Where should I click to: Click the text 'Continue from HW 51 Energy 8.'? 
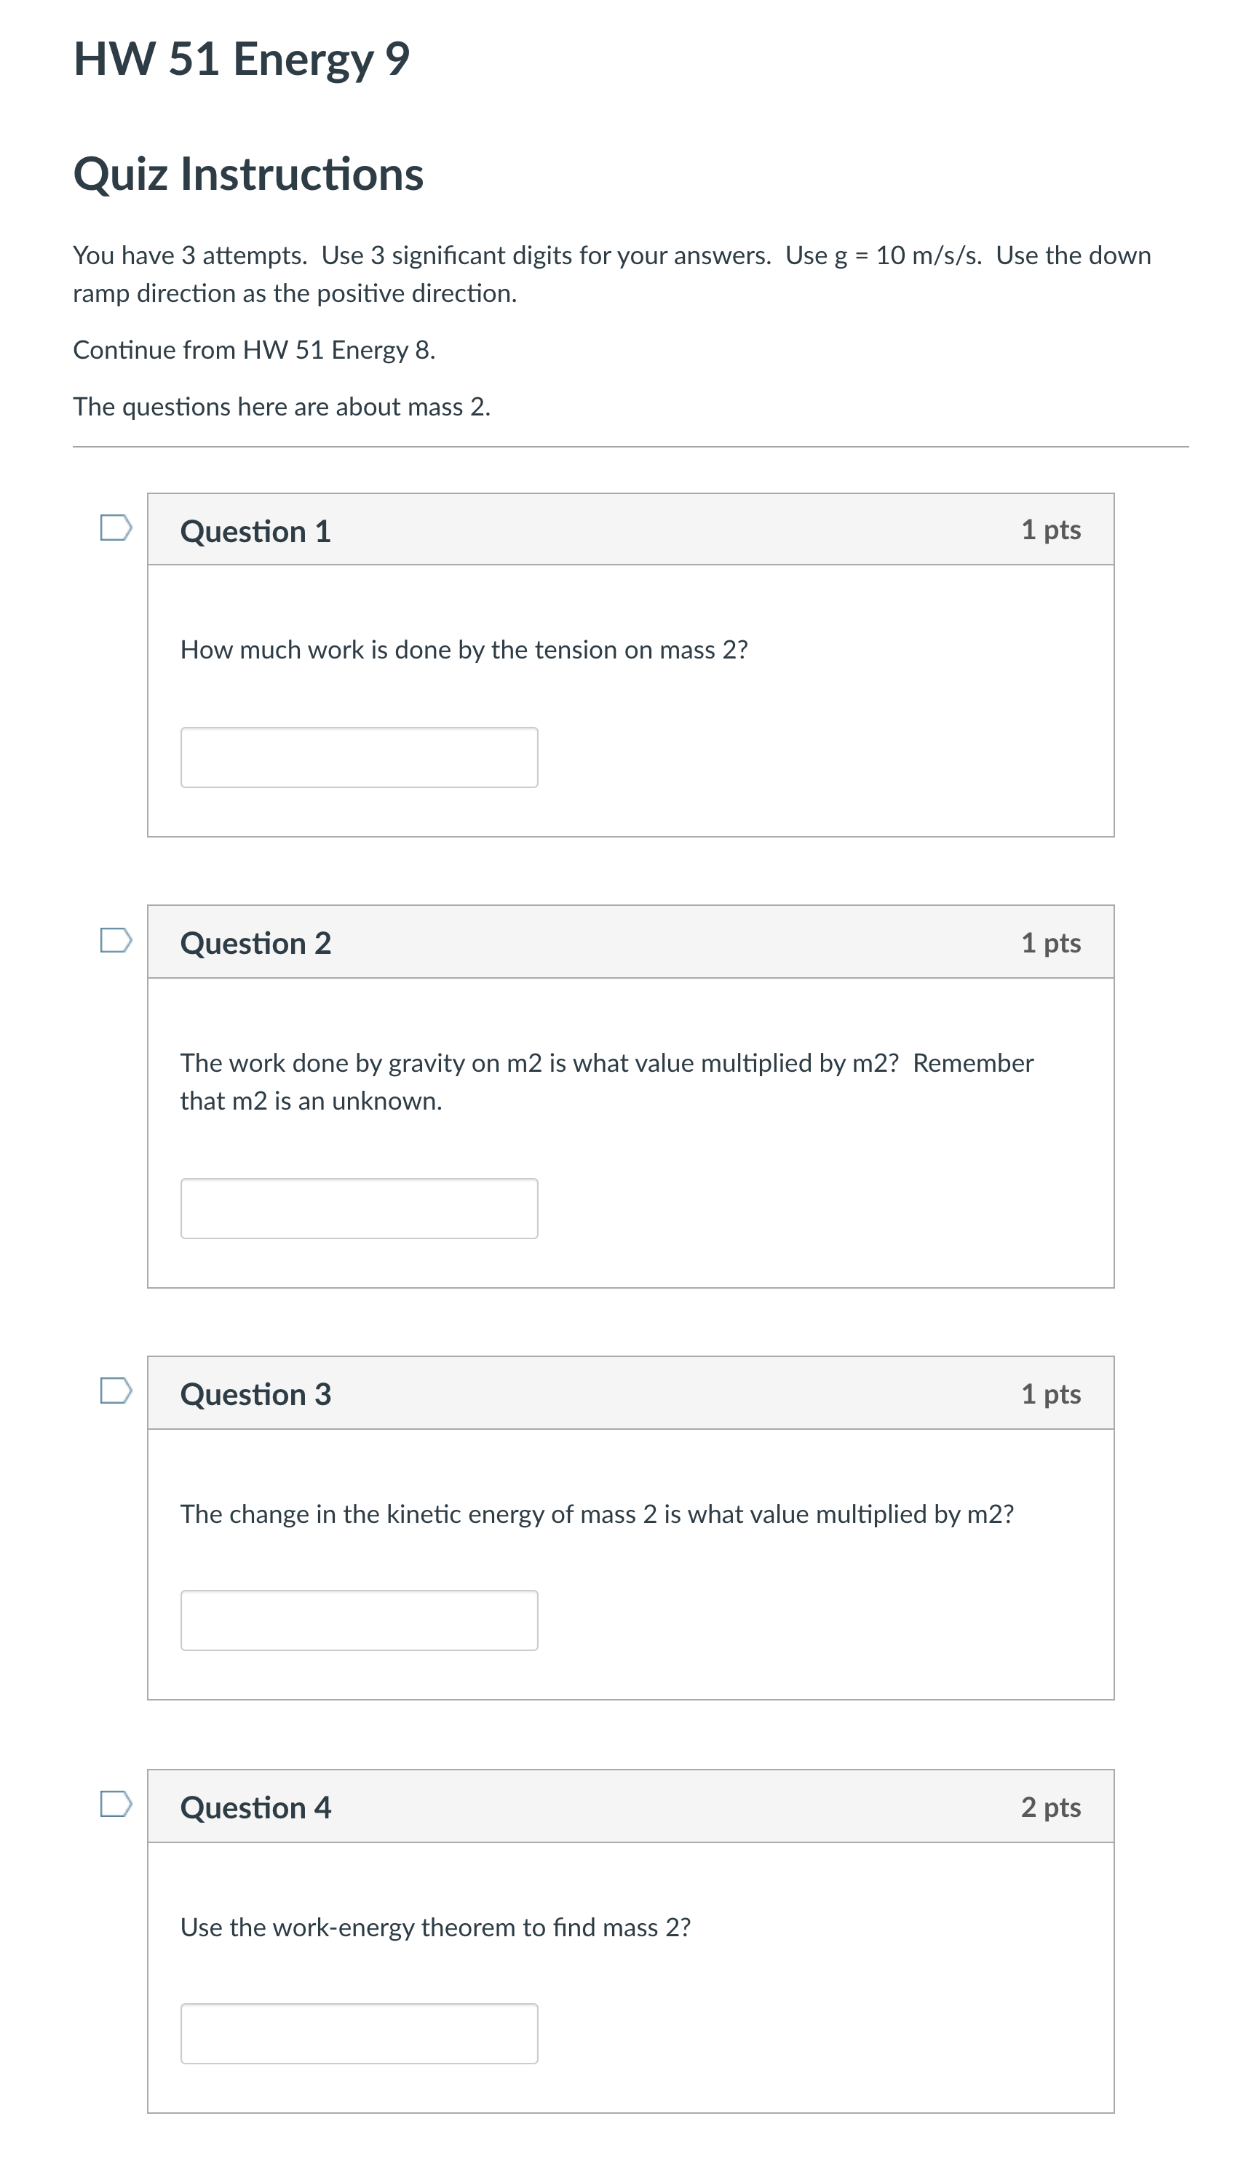pos(254,350)
